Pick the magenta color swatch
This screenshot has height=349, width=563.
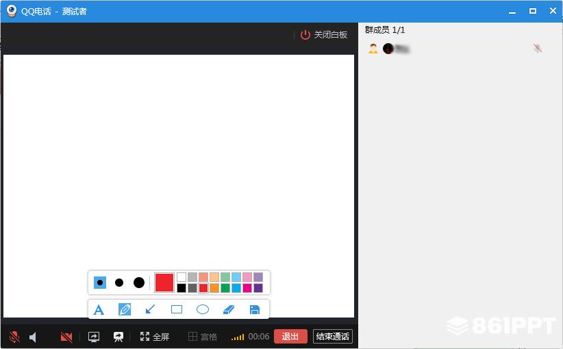[247, 288]
